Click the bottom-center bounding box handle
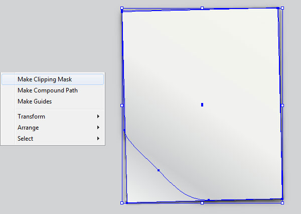This screenshot has width=301, height=214. pyautogui.click(x=202, y=203)
